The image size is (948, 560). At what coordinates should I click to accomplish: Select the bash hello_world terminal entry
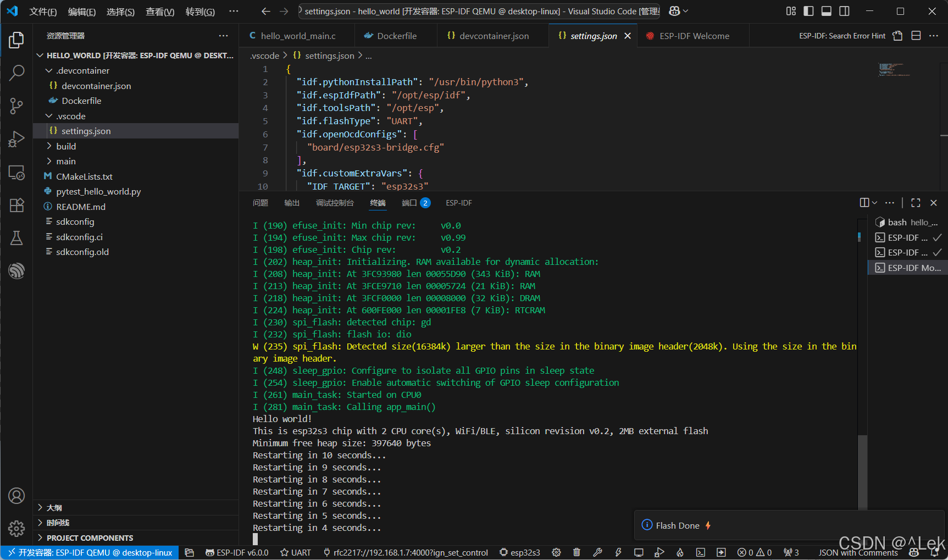907,222
